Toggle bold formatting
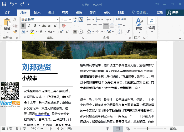 tap(23, 26)
